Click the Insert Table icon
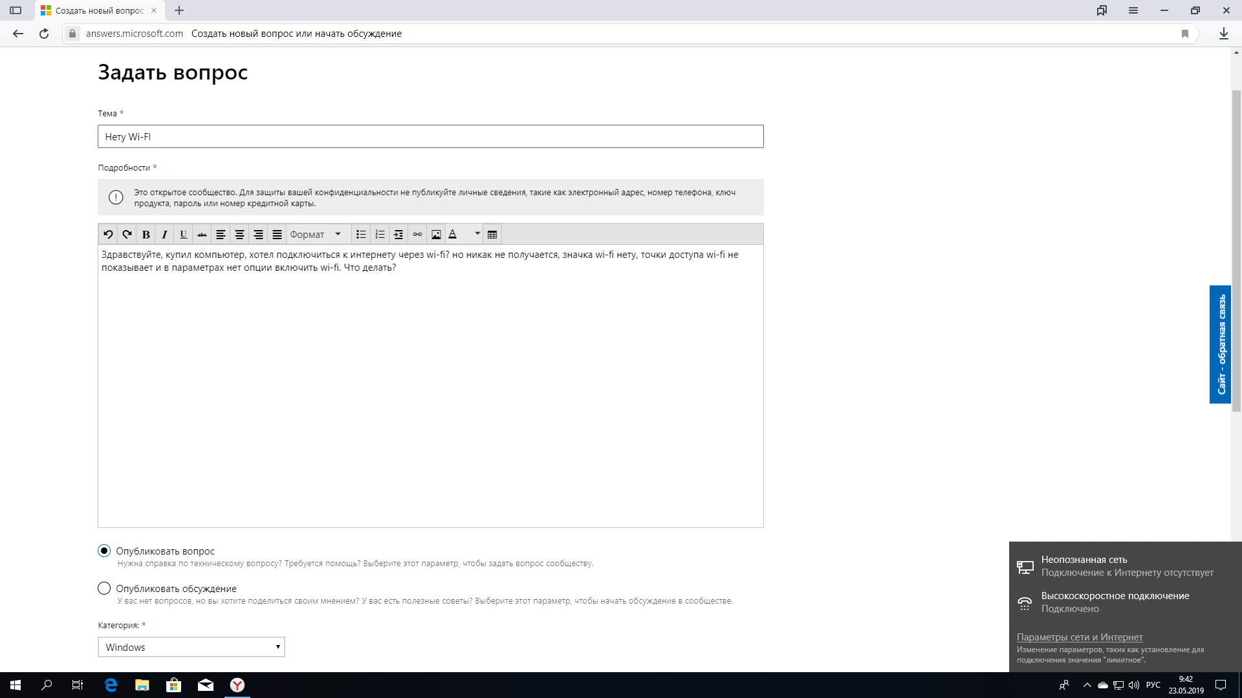The image size is (1242, 698). (492, 233)
